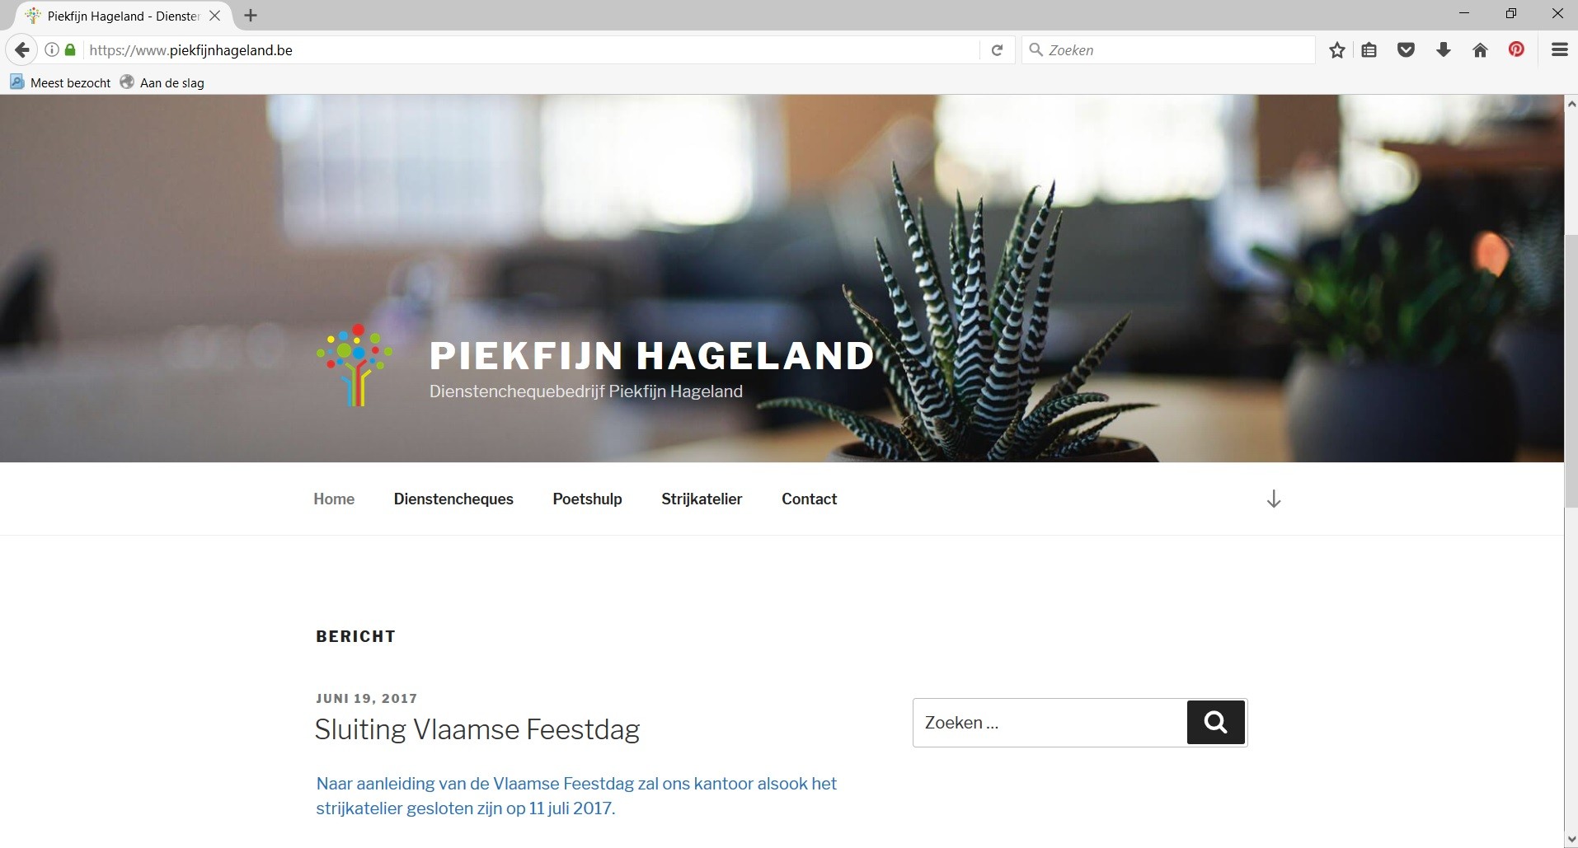Open the hamburger browser menu
This screenshot has width=1578, height=848.
click(1560, 50)
